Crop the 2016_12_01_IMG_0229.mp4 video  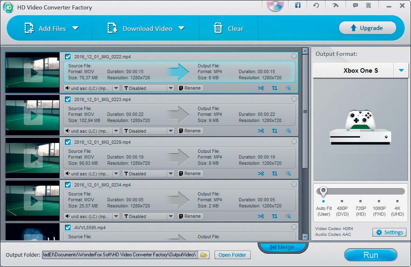click(x=275, y=173)
